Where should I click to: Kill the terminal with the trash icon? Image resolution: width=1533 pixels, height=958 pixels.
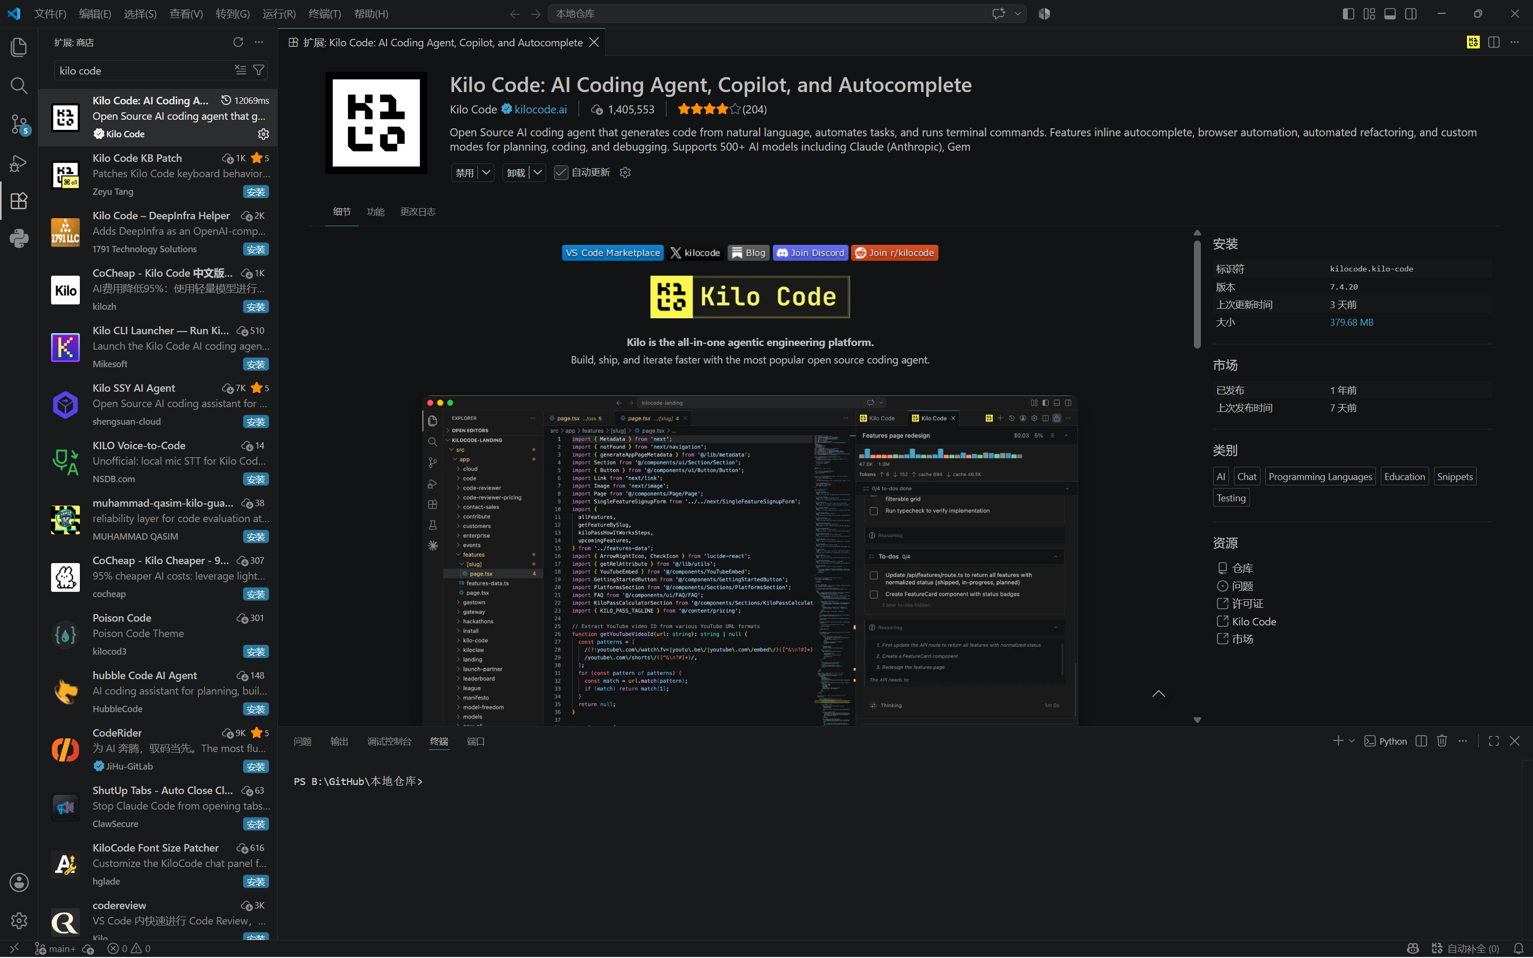(1443, 741)
